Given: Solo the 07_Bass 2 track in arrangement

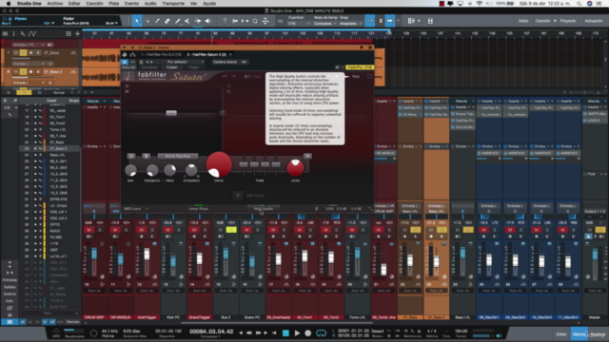Looking at the screenshot, I should pos(23,72).
